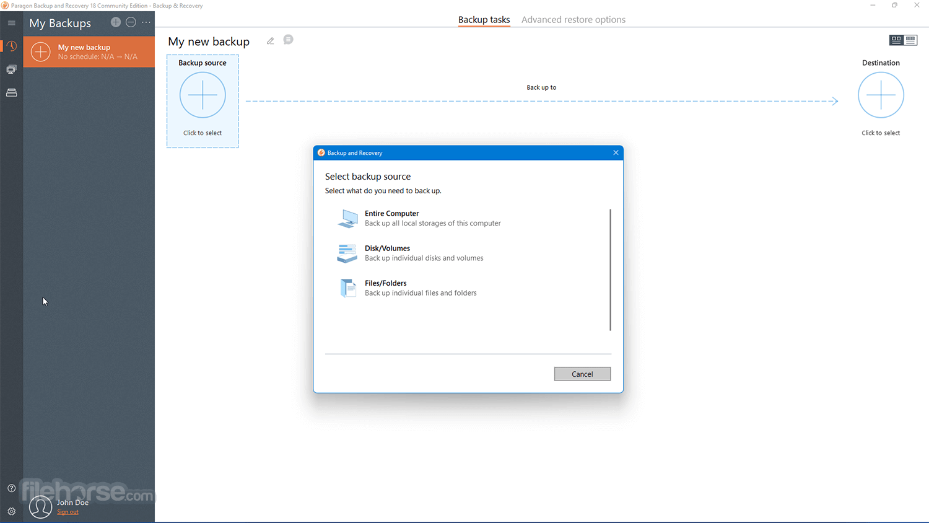Switch to the Backup tasks tab
The height and width of the screenshot is (523, 929).
point(484,20)
